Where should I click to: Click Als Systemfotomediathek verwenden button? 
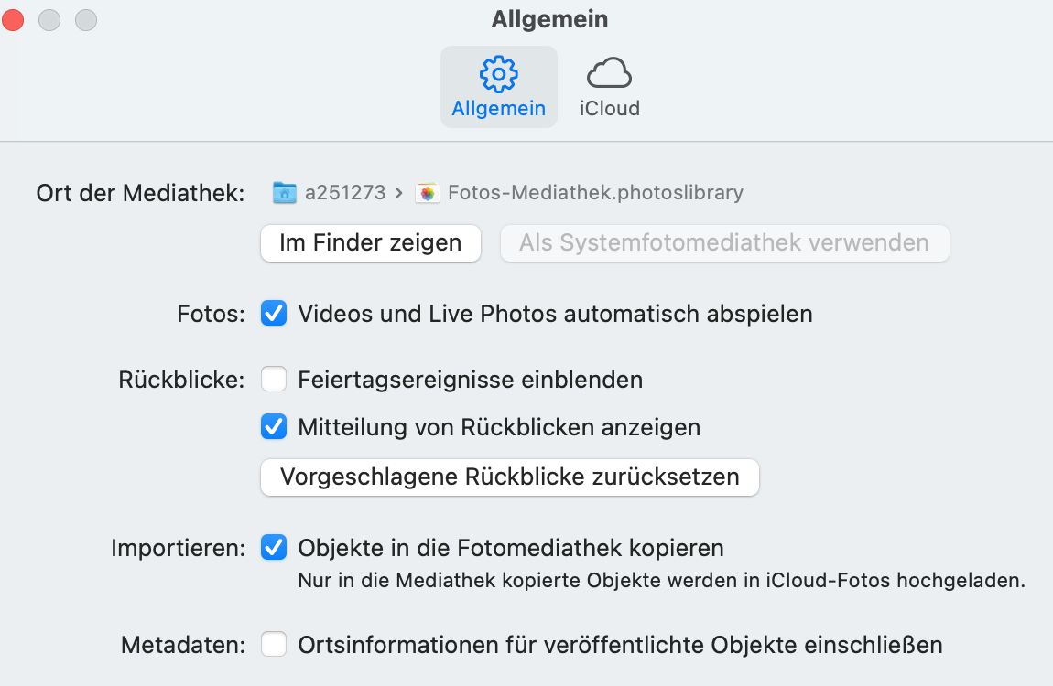click(x=723, y=243)
